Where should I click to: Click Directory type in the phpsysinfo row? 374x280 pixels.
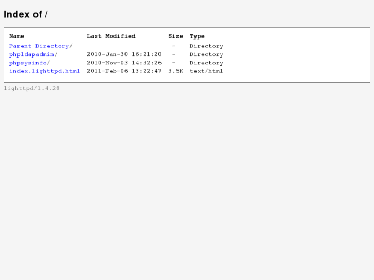pos(206,63)
